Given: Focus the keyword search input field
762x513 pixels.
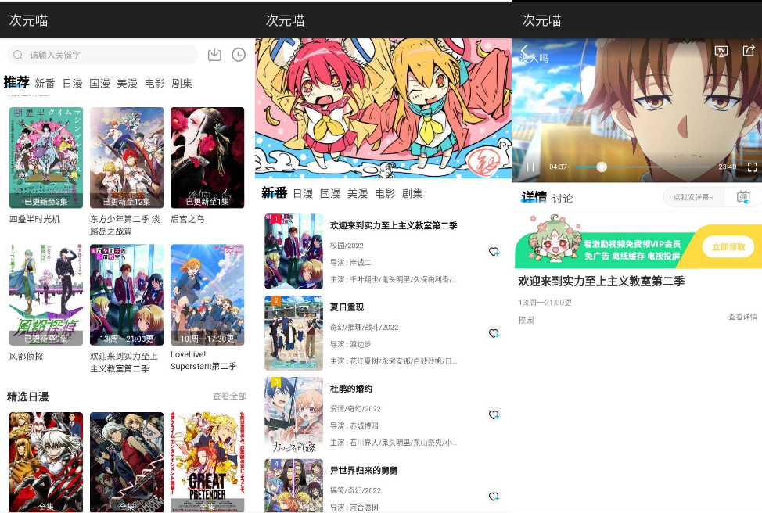Looking at the screenshot, I should (x=102, y=55).
